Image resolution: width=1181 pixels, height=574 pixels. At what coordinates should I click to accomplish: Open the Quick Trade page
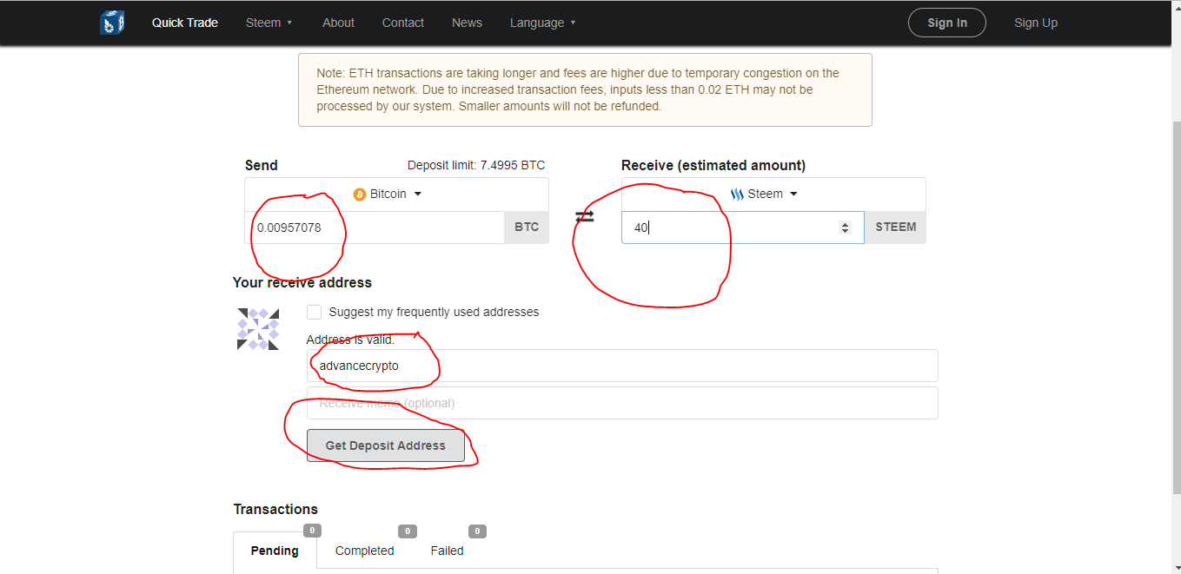pyautogui.click(x=185, y=23)
